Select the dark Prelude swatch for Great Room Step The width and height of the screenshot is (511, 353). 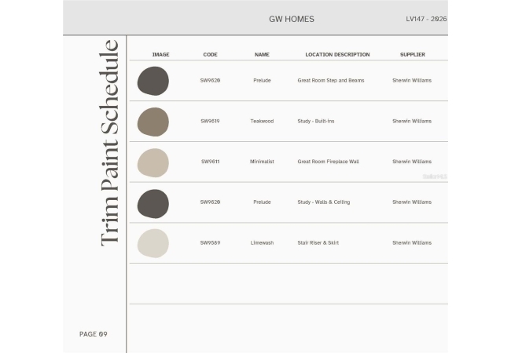pyautogui.click(x=153, y=81)
